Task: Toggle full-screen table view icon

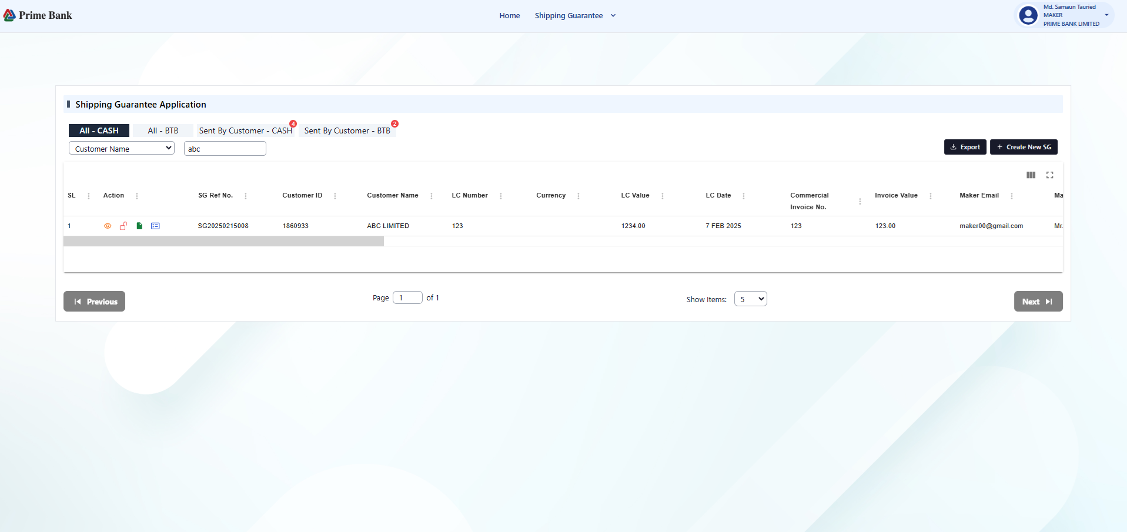Action: [x=1050, y=175]
